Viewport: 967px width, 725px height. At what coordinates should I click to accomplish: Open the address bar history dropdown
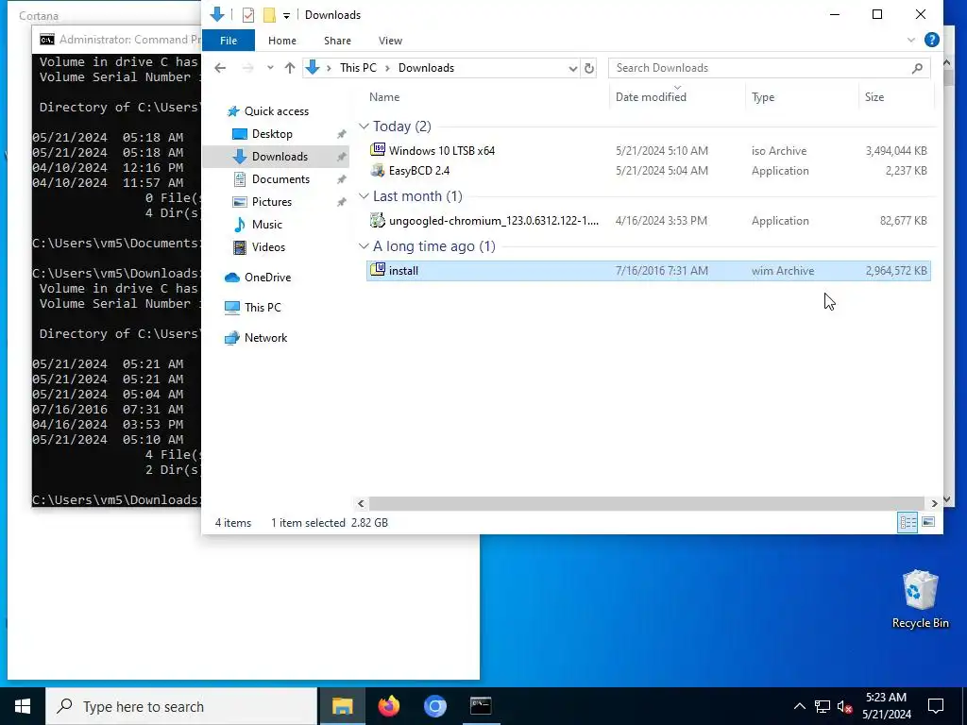pyautogui.click(x=573, y=68)
